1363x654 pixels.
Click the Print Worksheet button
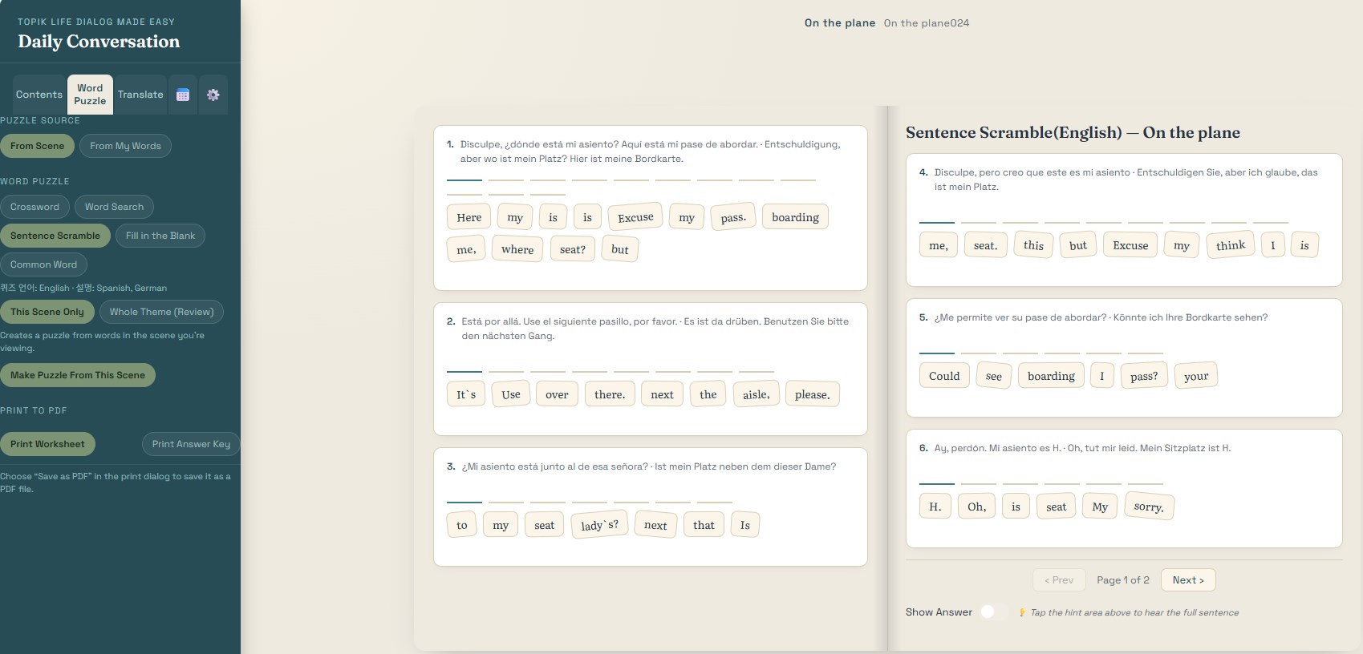tap(47, 444)
